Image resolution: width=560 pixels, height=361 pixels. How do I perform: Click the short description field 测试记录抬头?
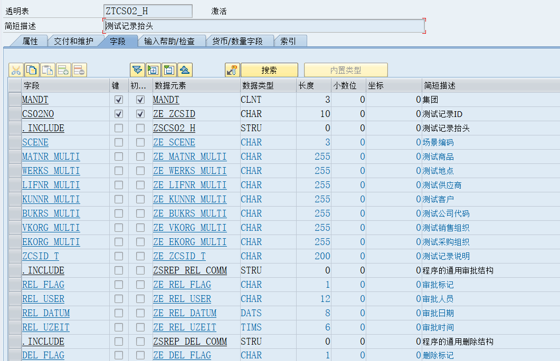click(x=264, y=26)
